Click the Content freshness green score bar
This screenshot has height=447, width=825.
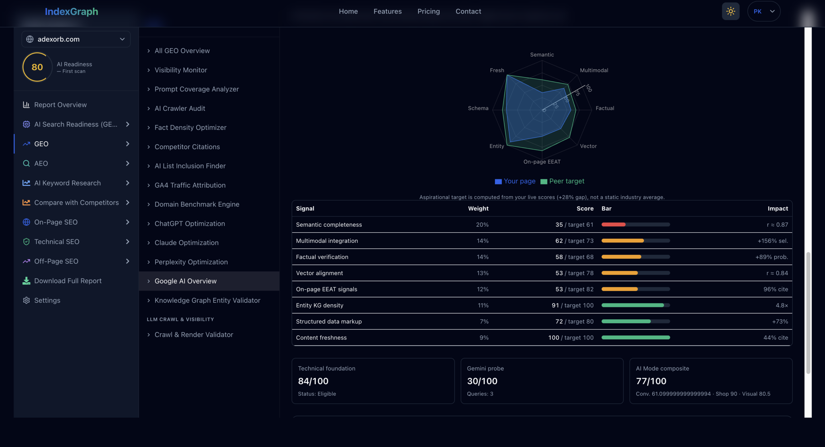(636, 338)
